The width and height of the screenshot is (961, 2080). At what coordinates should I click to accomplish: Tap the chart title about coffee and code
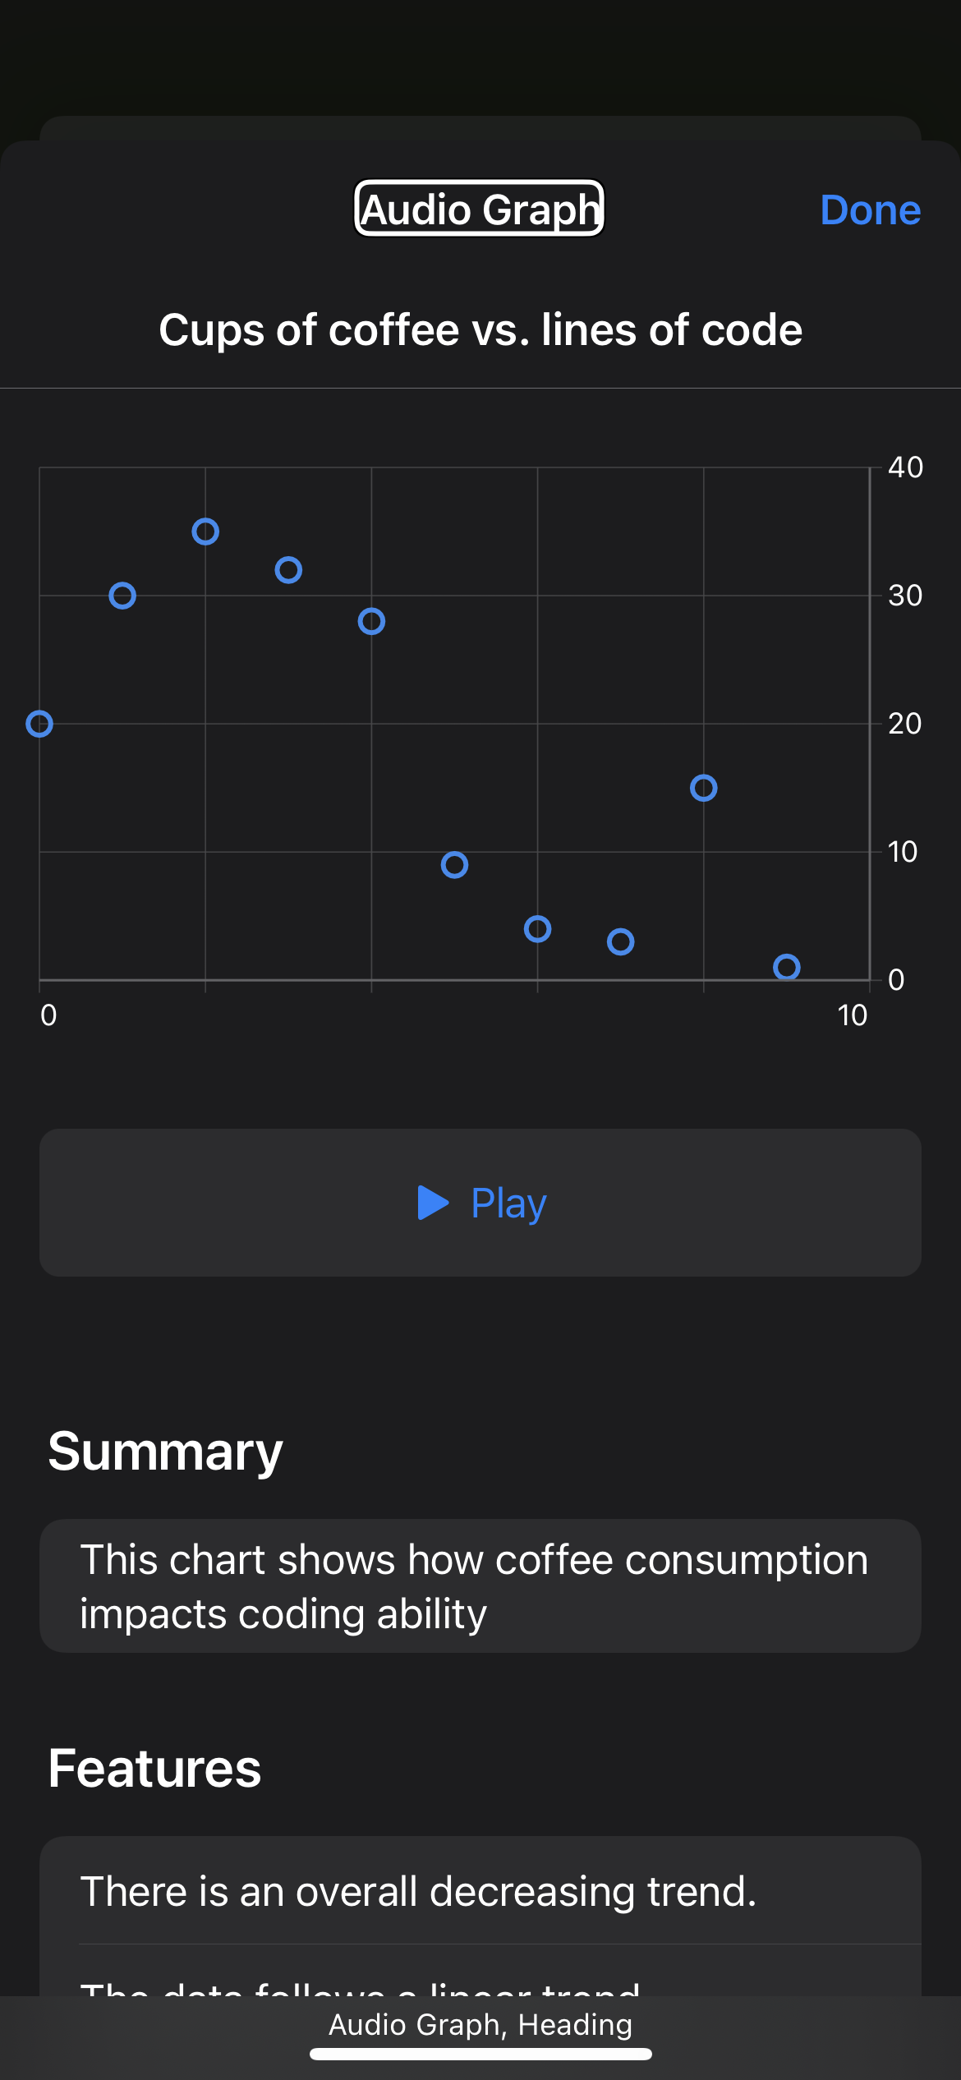[480, 330]
